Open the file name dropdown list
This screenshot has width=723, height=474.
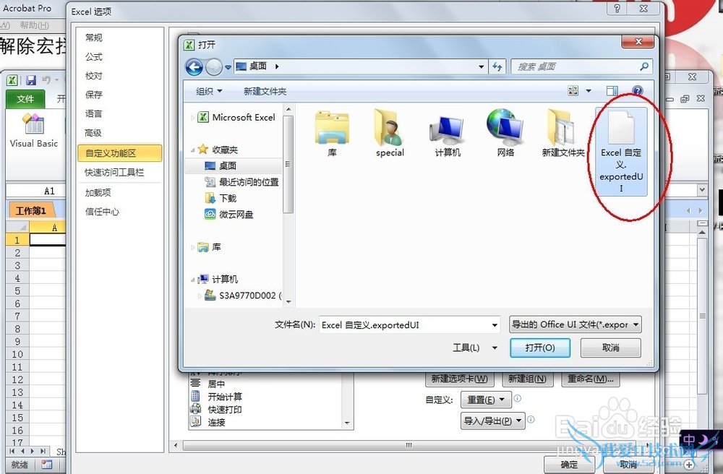[x=495, y=325]
